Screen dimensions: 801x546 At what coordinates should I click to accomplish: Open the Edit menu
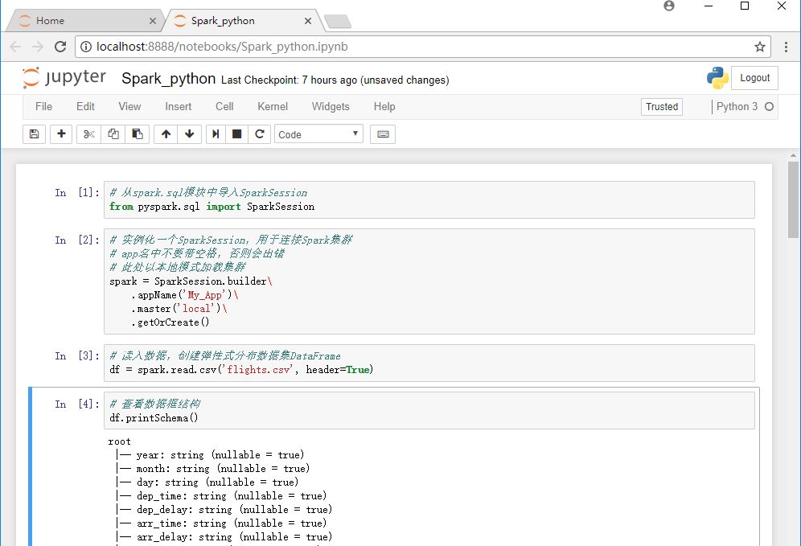pyautogui.click(x=85, y=106)
